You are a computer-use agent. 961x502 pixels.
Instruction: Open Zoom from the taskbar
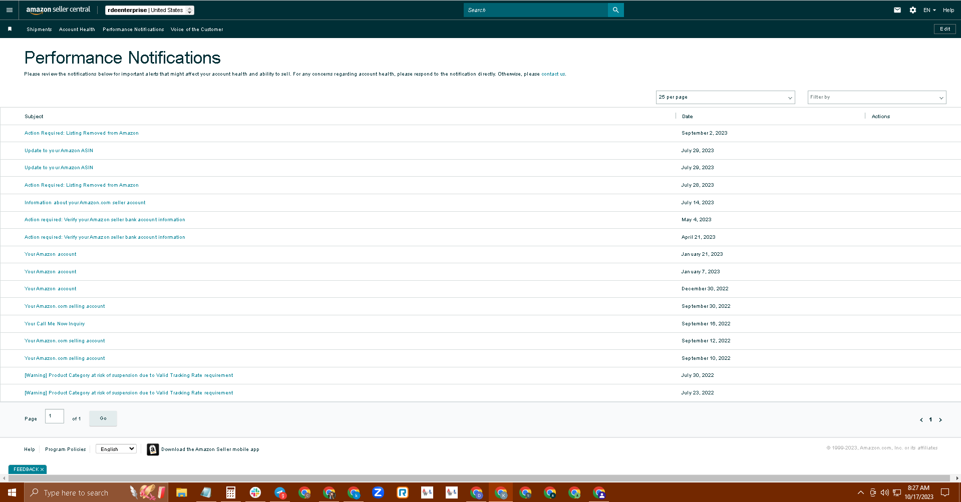point(378,492)
